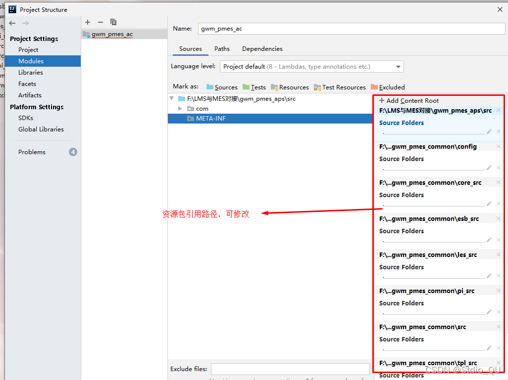Mark folder as Tests
This screenshot has width=508, height=380.
(254, 87)
